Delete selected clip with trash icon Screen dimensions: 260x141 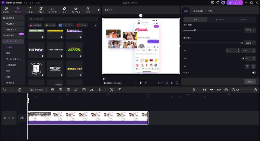coord(20,90)
